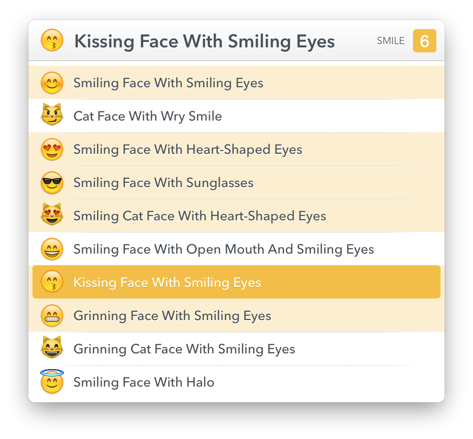The width and height of the screenshot is (473, 439).
Task: Click the grinning face emoji icon in list
Action: [x=52, y=316]
